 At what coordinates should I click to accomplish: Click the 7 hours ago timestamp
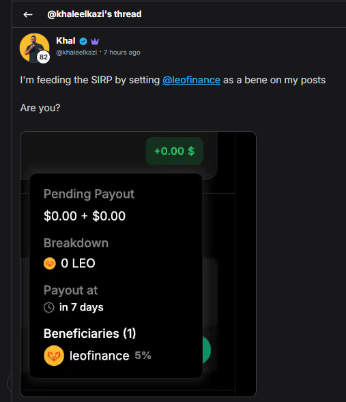tap(122, 53)
